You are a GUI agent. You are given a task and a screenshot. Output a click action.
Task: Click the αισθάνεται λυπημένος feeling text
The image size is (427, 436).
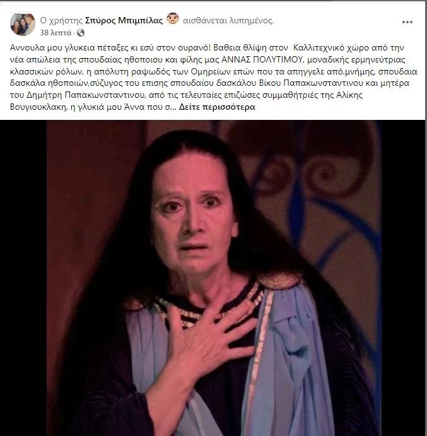(x=228, y=20)
